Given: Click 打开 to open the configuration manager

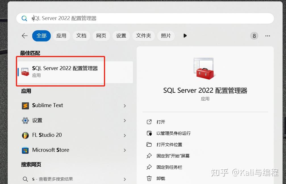Looking at the screenshot, I should [x=161, y=122].
